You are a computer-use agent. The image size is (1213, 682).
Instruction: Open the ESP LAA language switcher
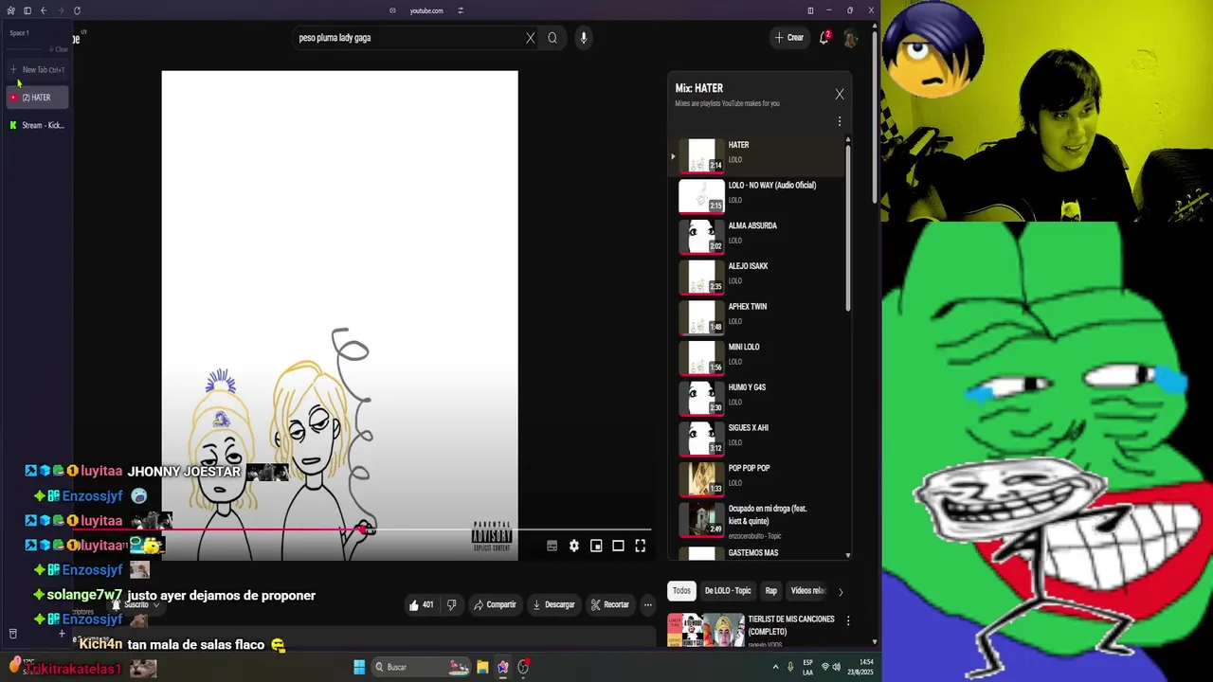point(807,667)
